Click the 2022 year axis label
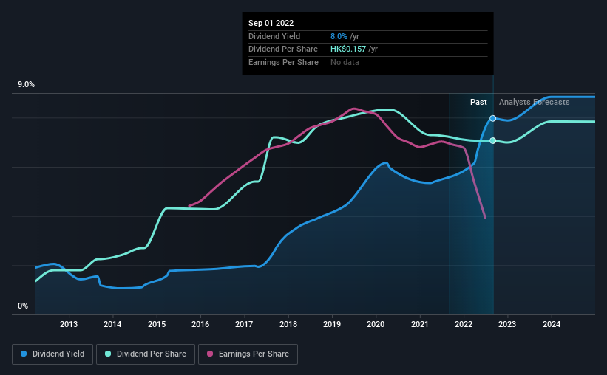607x375 pixels. click(x=464, y=324)
